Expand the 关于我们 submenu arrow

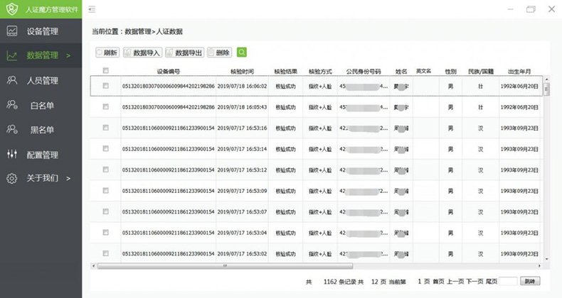(x=68, y=178)
